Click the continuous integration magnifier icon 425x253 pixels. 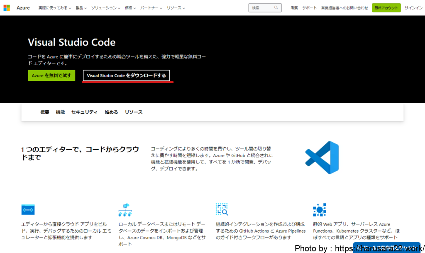click(x=222, y=210)
